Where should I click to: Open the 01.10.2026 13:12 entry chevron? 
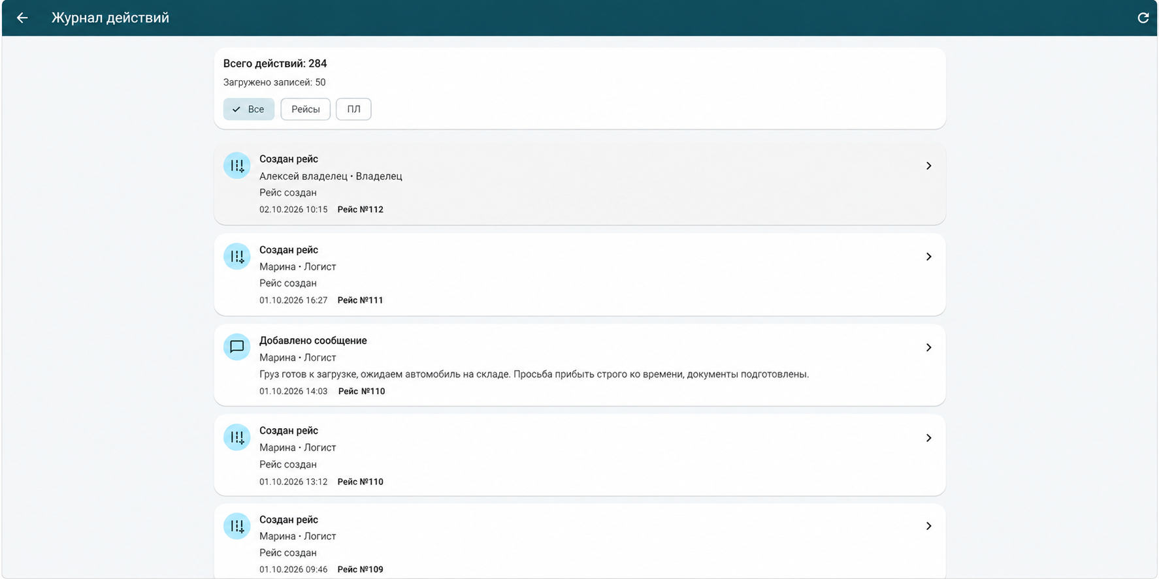tap(928, 438)
